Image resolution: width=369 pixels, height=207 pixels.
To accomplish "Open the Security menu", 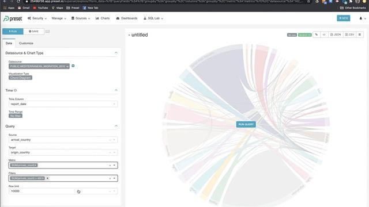I will pyautogui.click(x=37, y=18).
